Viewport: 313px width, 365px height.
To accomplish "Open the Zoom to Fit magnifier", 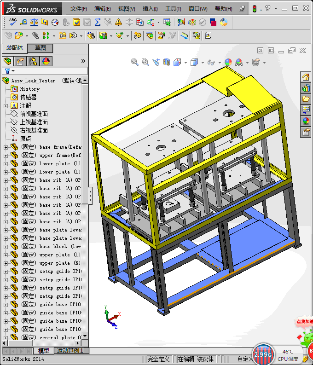I will coord(134,62).
